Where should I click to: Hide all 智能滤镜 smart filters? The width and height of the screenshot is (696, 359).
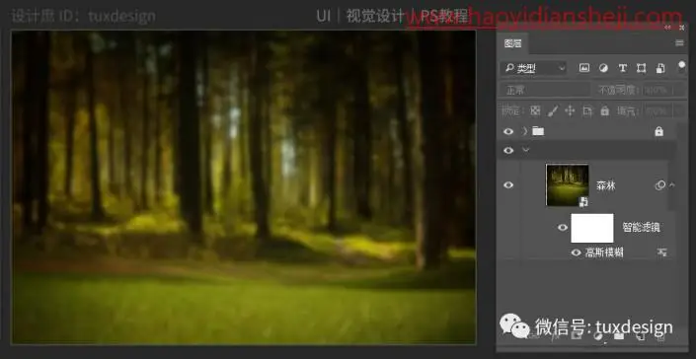pos(563,228)
